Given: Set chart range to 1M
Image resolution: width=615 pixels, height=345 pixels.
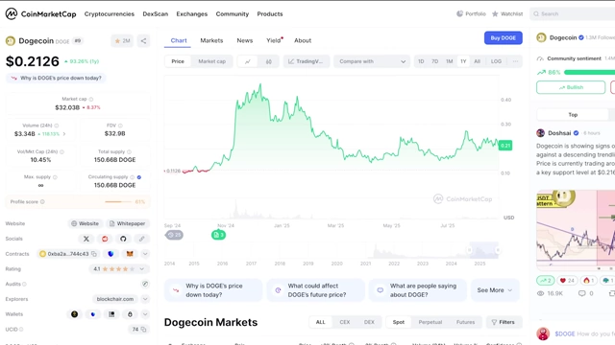Looking at the screenshot, I should [x=449, y=61].
